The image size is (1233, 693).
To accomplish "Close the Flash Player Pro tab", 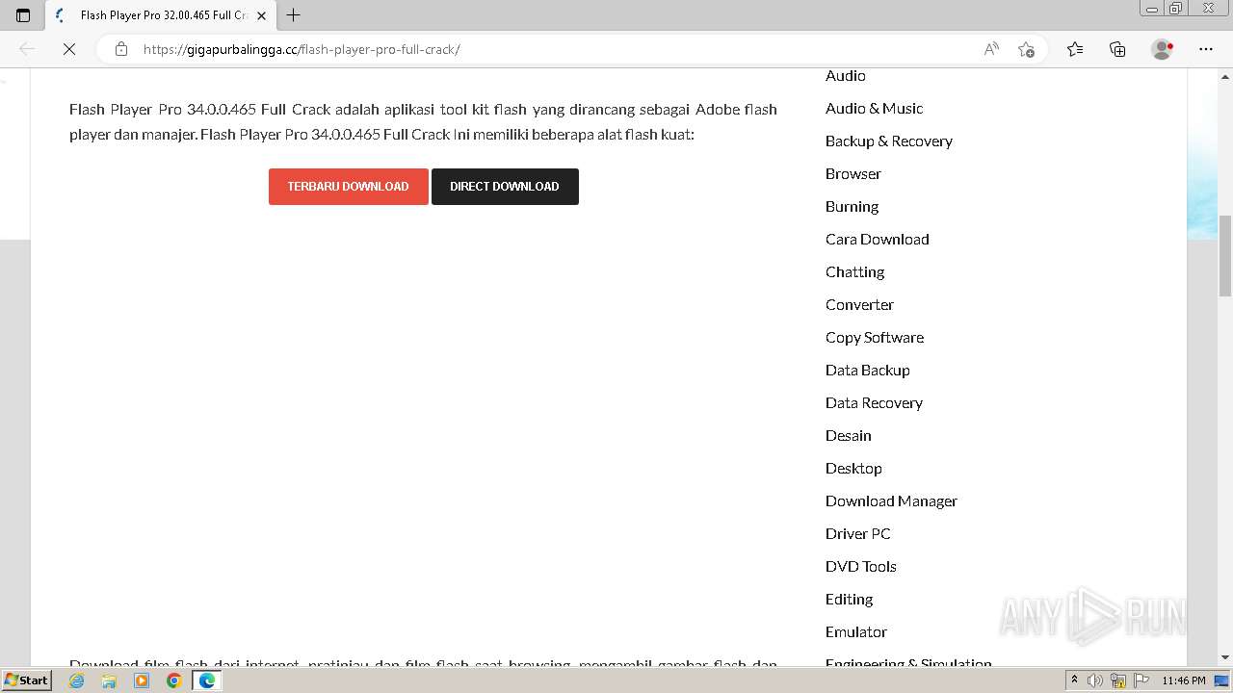I will click(x=261, y=15).
